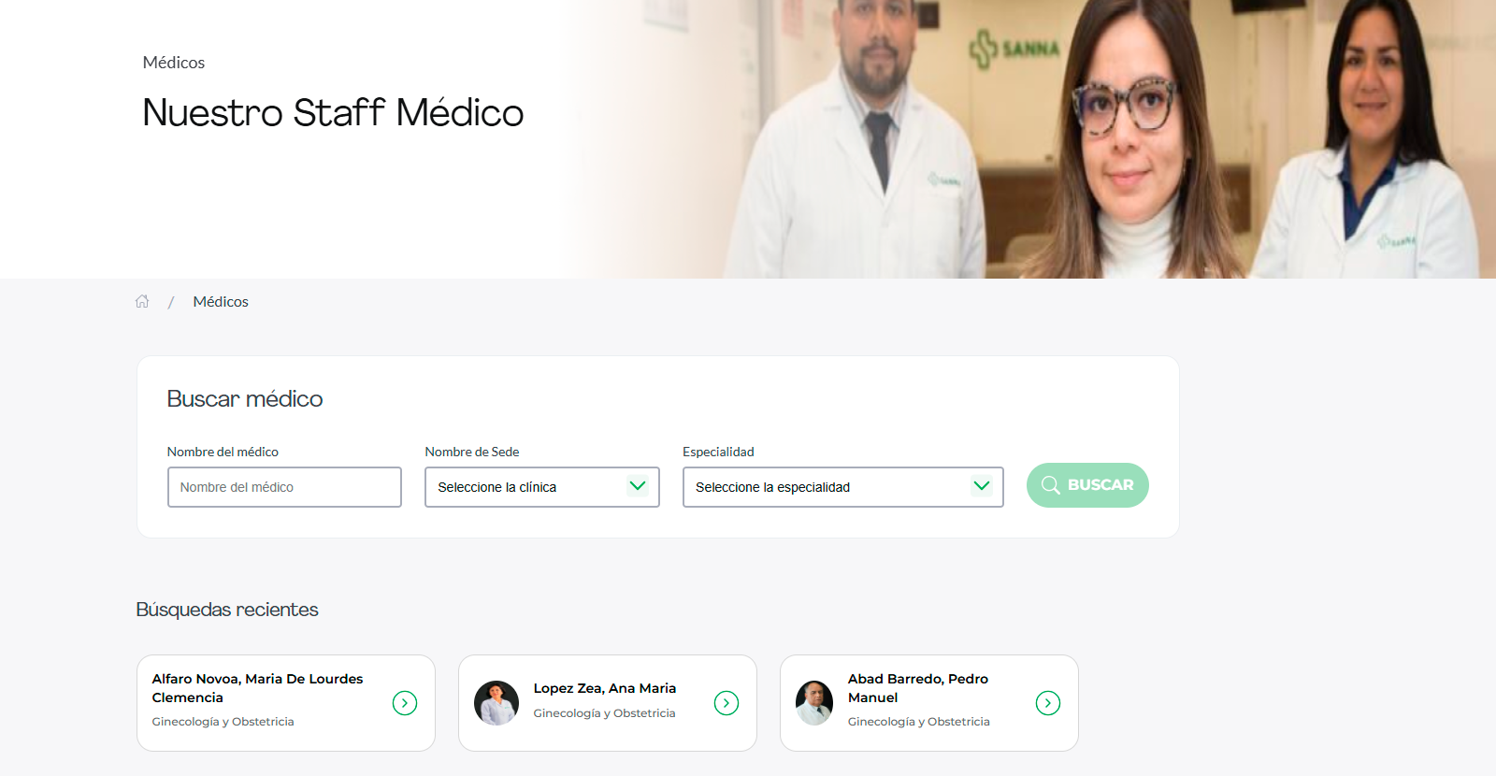1496x776 pixels.
Task: Click magnifier icon in BUSCAR button
Action: (x=1051, y=485)
